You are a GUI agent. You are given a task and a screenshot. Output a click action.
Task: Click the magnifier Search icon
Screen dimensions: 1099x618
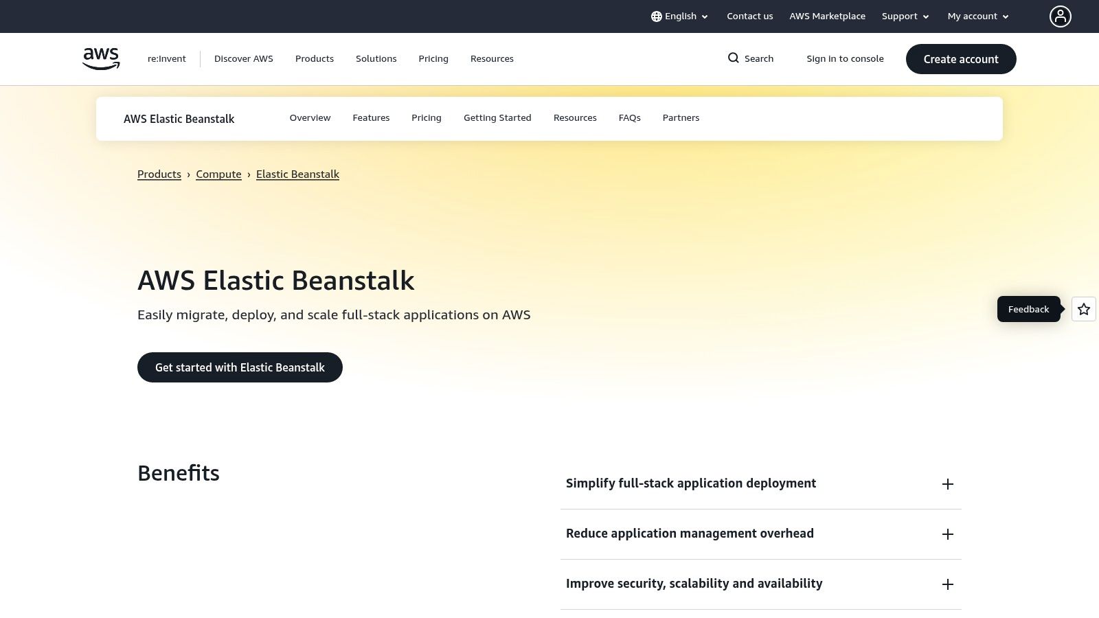pyautogui.click(x=734, y=58)
